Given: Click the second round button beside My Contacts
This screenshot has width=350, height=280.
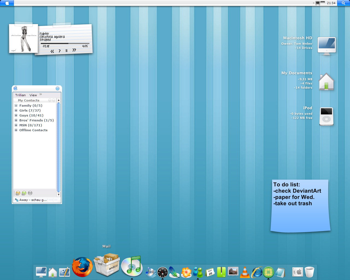Looking at the screenshot, I should (54, 100).
